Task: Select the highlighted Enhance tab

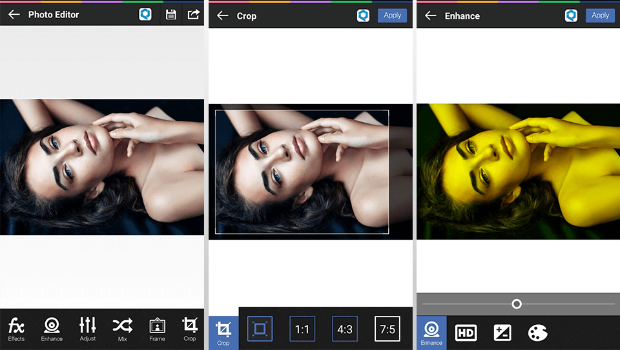Action: [x=431, y=333]
